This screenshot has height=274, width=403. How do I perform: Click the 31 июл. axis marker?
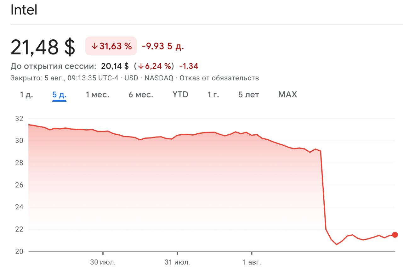(177, 262)
